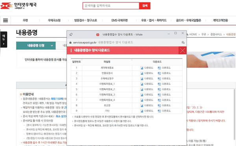Expand the black 메뉴 side tab
Image resolution: width=236 pixels, height=146 pixels.
4,39
